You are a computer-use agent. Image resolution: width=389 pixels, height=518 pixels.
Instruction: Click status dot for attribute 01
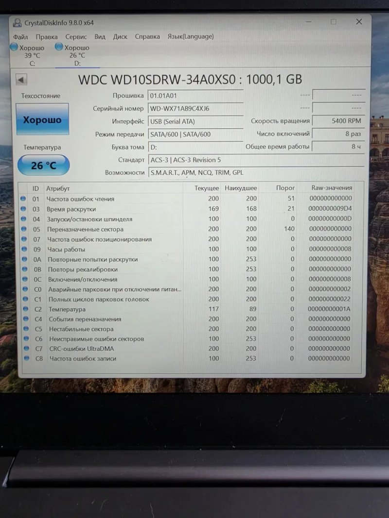[x=23, y=199]
